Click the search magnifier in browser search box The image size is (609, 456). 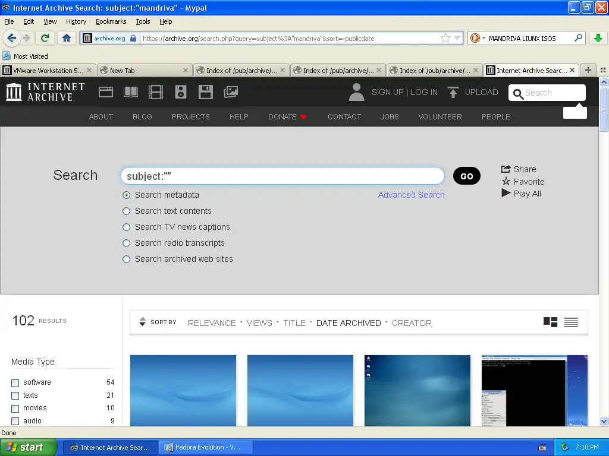[578, 38]
